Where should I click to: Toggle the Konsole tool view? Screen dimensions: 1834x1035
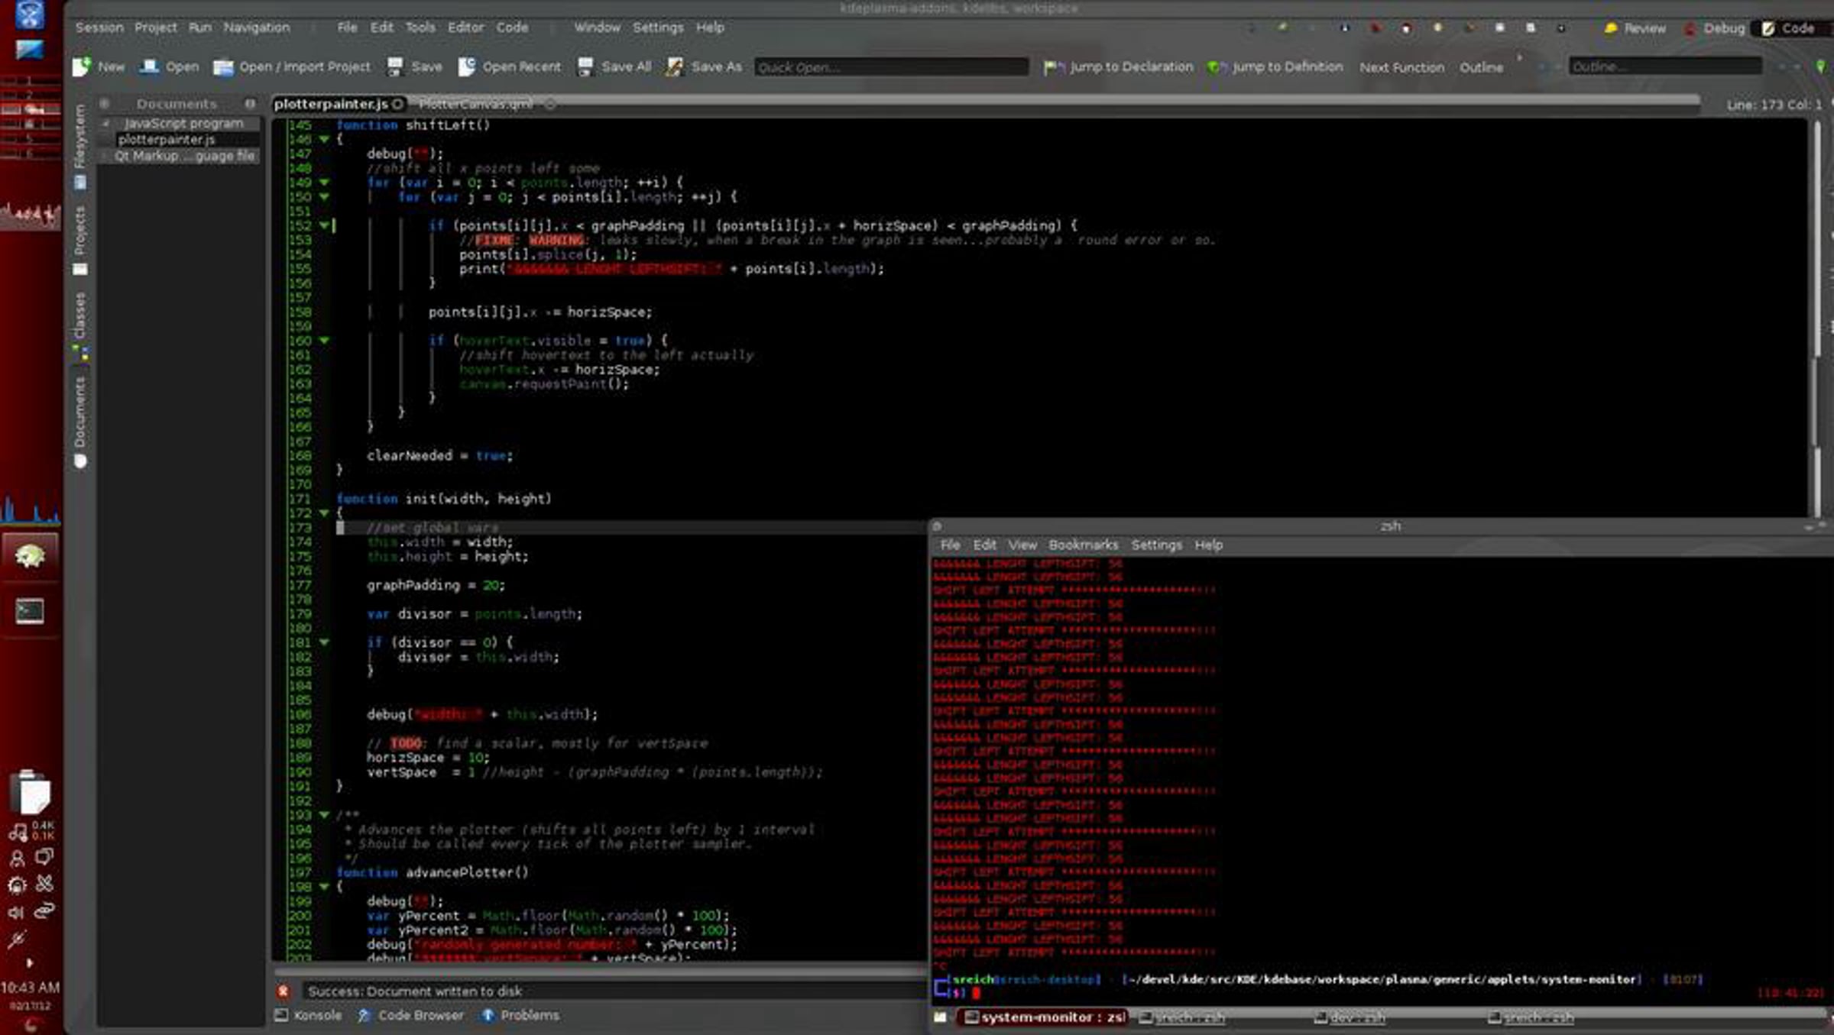click(x=309, y=1015)
